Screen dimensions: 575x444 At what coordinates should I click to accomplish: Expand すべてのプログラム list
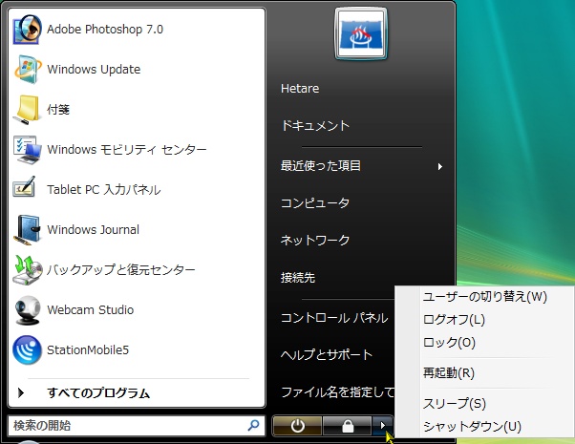pyautogui.click(x=98, y=393)
